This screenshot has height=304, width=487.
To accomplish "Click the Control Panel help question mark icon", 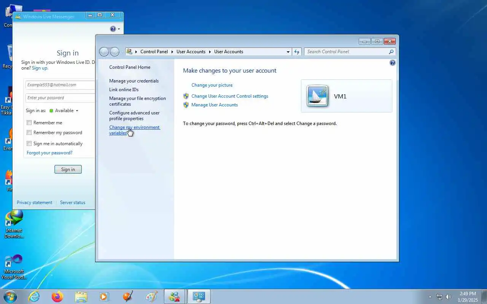I will (x=393, y=63).
